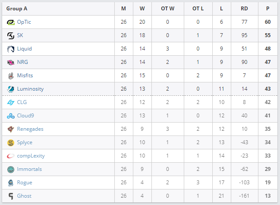
Task: Click the CLG team logo icon
Action: coord(11,102)
